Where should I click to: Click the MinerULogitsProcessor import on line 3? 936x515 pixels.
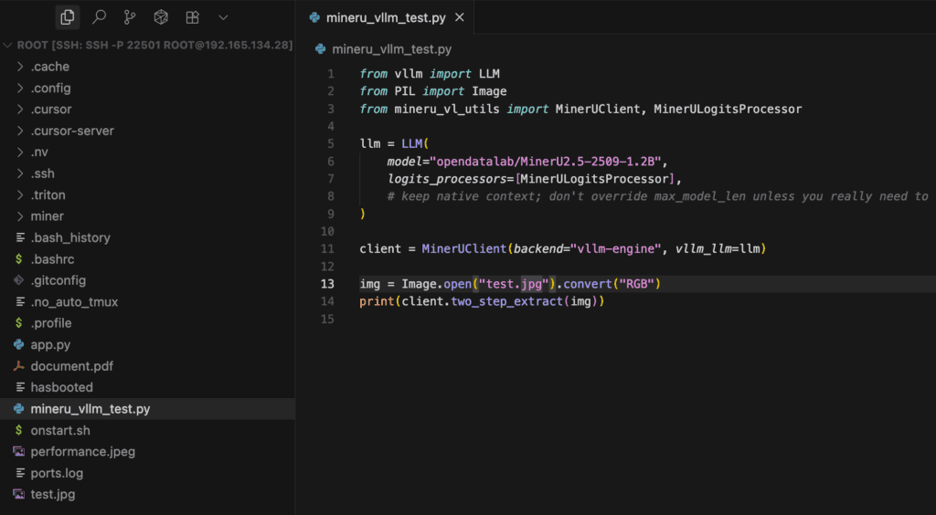coord(728,109)
